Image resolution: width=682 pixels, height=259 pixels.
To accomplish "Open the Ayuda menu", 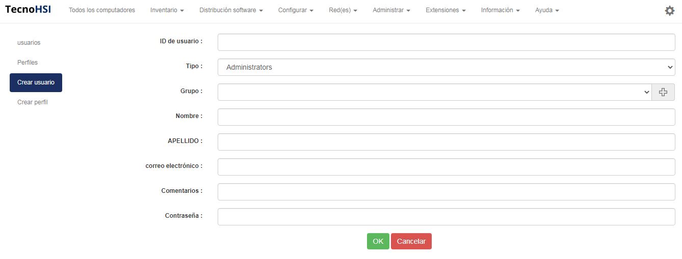I will point(547,10).
